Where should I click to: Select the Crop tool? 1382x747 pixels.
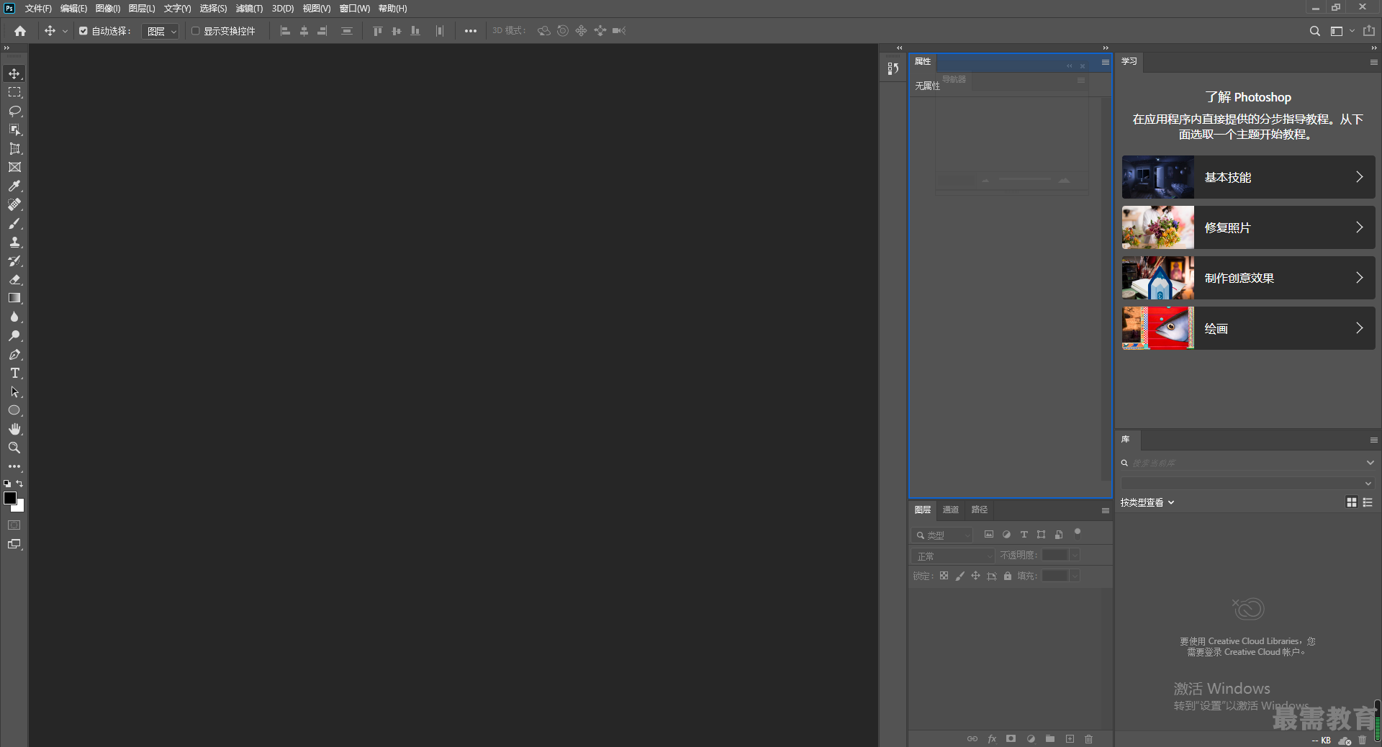(14, 148)
